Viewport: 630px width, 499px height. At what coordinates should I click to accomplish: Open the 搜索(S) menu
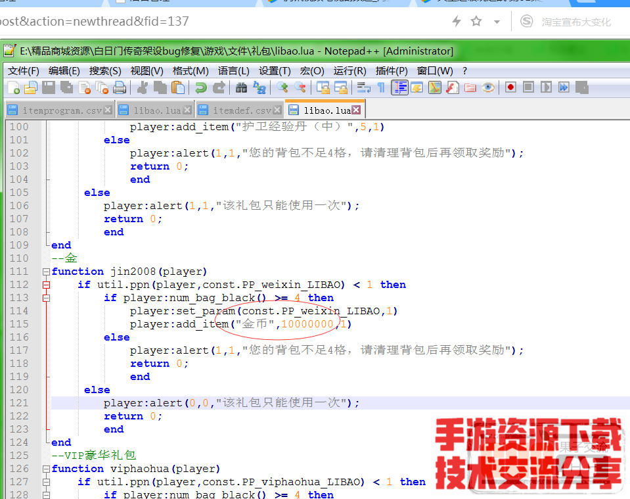[105, 70]
